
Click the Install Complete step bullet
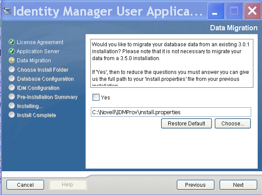12,115
